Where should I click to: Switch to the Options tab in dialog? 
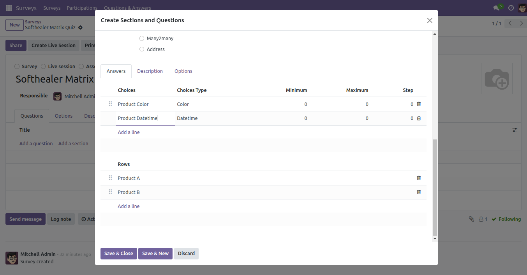point(183,71)
